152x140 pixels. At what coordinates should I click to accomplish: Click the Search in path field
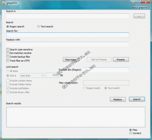point(68,16)
